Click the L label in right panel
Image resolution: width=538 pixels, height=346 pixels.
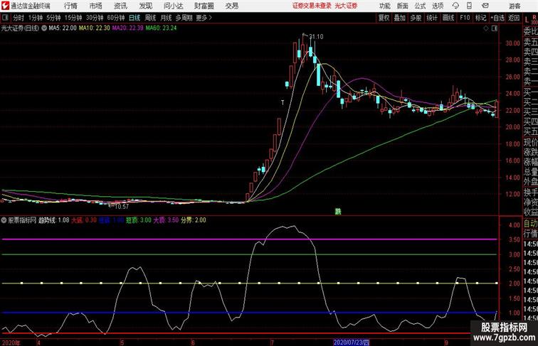pyautogui.click(x=527, y=19)
